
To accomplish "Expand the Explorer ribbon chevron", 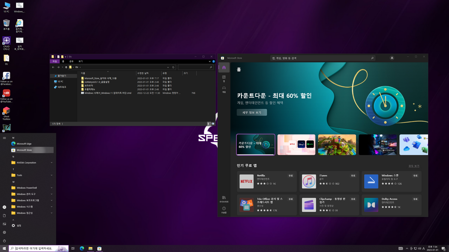I will 210,61.
